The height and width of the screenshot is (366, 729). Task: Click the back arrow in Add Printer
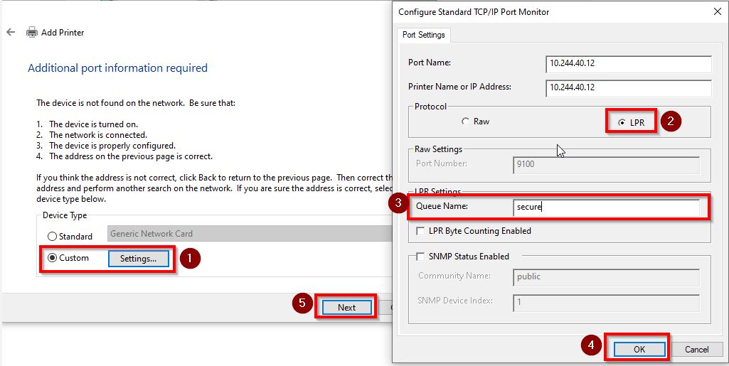coord(11,33)
